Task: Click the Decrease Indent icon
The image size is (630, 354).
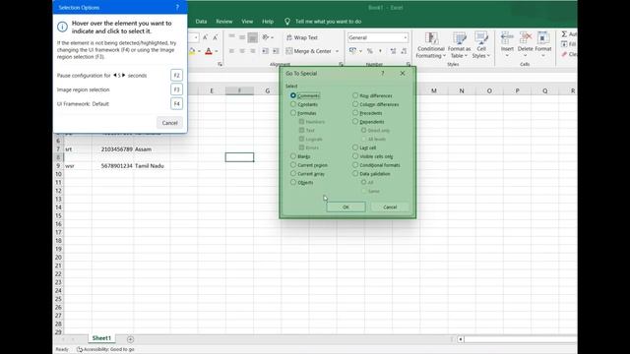Action: click(x=265, y=51)
